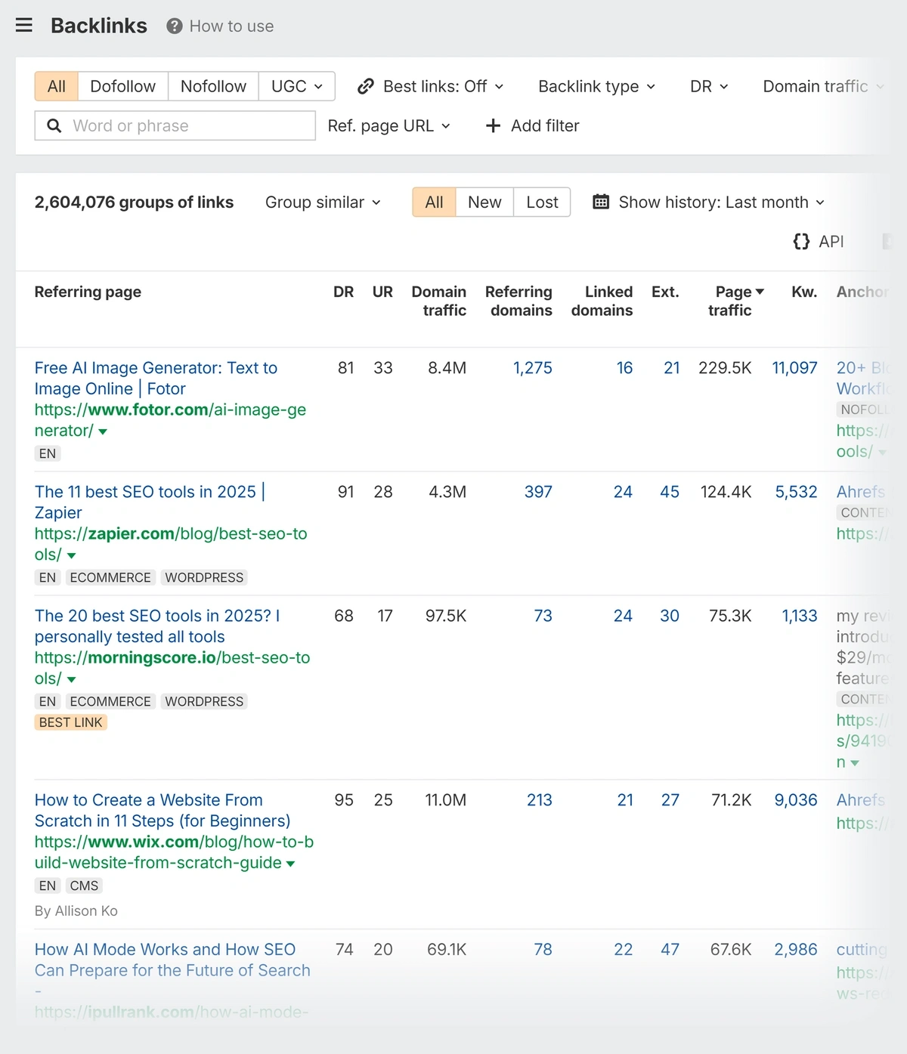Screen dimensions: 907x1054
Task: Sort by Ext. column header
Action: (x=665, y=292)
